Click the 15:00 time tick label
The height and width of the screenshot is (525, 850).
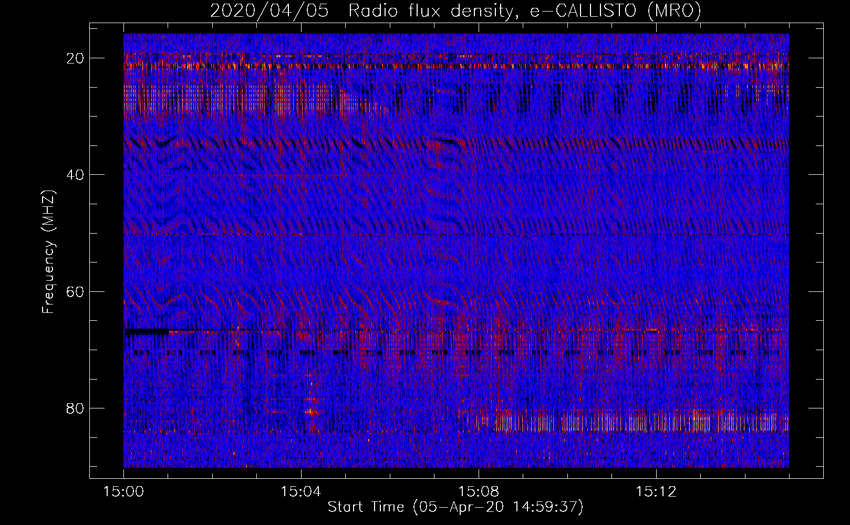pos(123,492)
